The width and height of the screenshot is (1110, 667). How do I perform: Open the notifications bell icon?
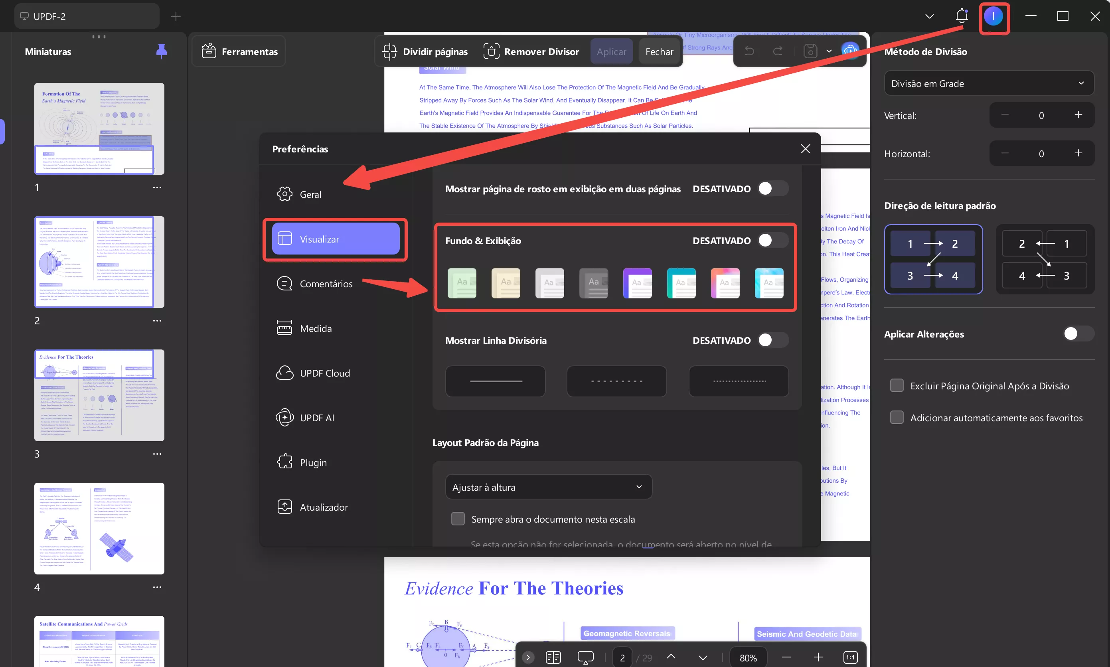[x=962, y=16]
